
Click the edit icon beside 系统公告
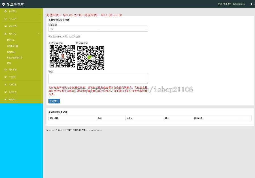5,92
